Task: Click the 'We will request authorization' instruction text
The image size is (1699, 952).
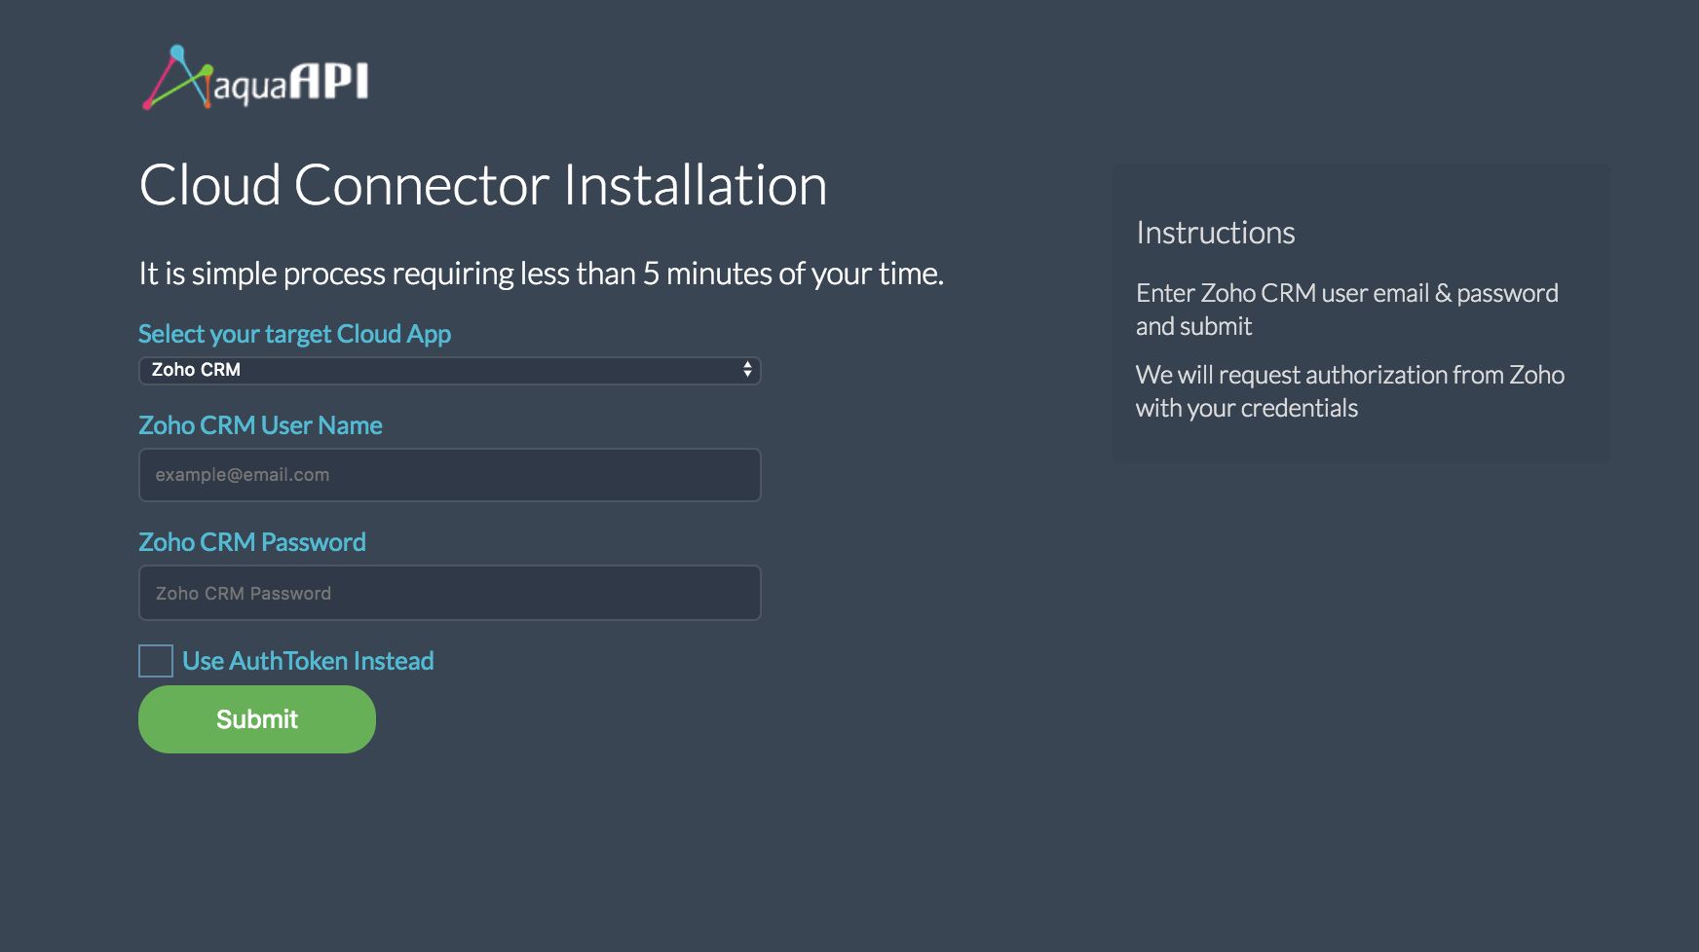Action: pos(1349,390)
